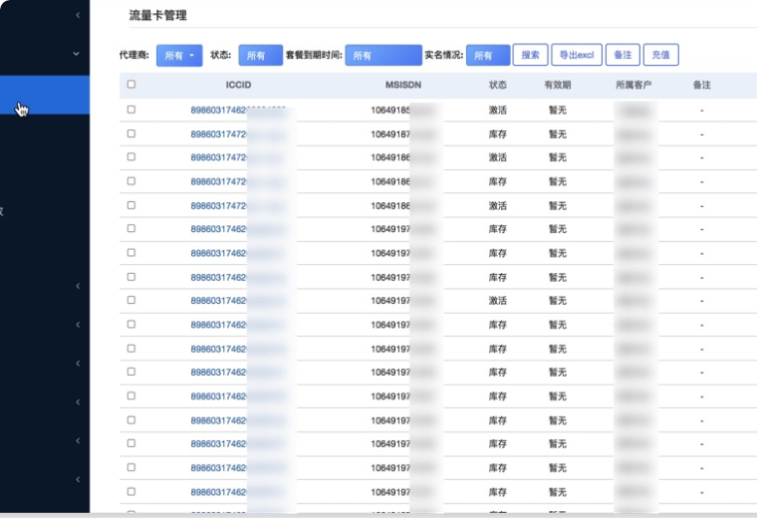Click the 套餐到期时间 input field

click(383, 56)
